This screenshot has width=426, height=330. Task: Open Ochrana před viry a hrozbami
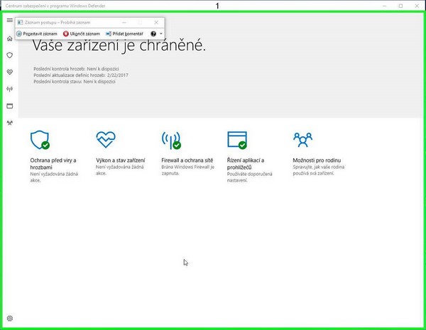click(53, 164)
